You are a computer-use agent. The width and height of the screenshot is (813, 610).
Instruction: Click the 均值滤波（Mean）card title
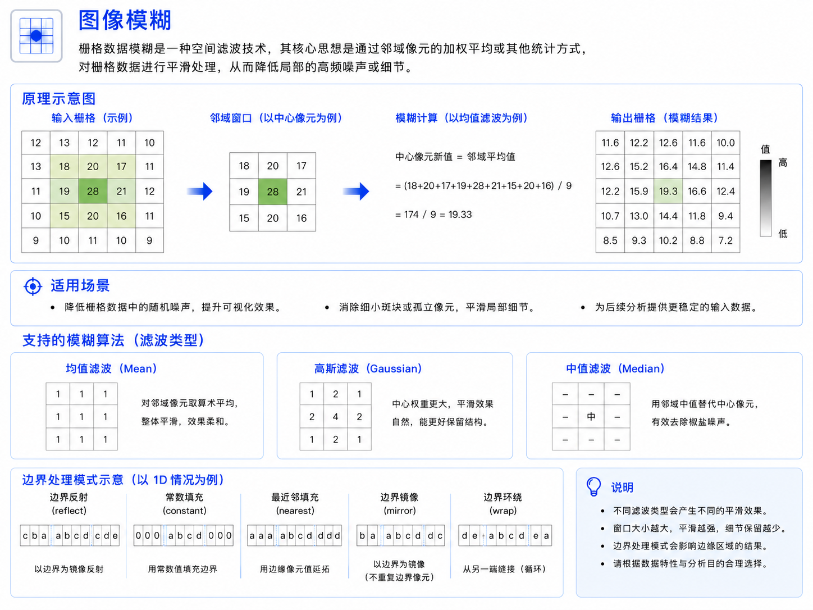(111, 368)
